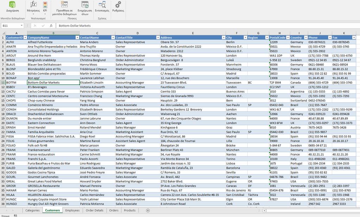
Task: Select the cell Bottom-Dollar Markets
Action: click(53, 83)
